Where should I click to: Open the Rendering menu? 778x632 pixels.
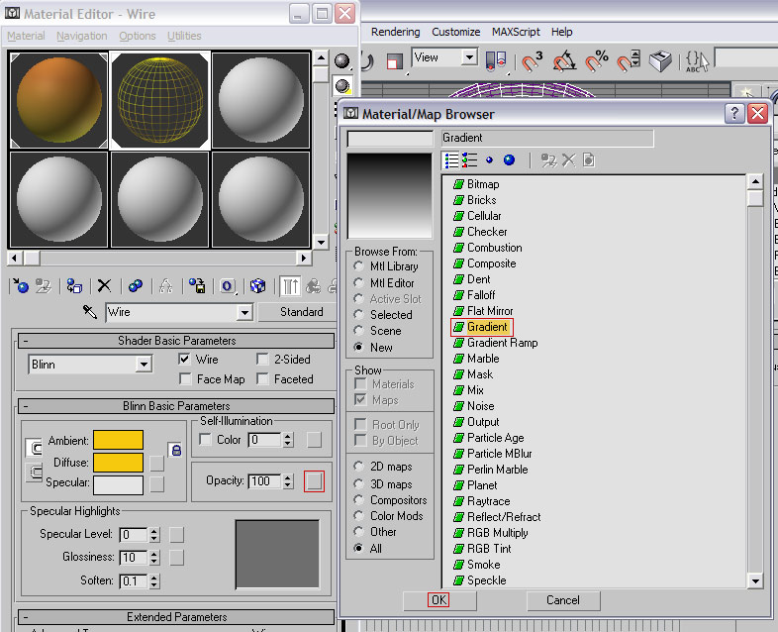(x=396, y=32)
